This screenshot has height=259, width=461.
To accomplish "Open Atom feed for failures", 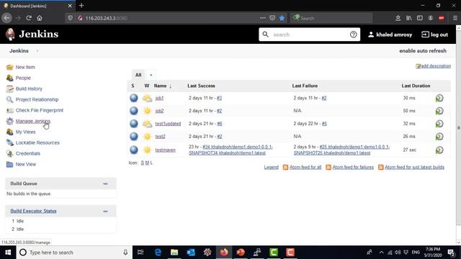I will (353, 167).
